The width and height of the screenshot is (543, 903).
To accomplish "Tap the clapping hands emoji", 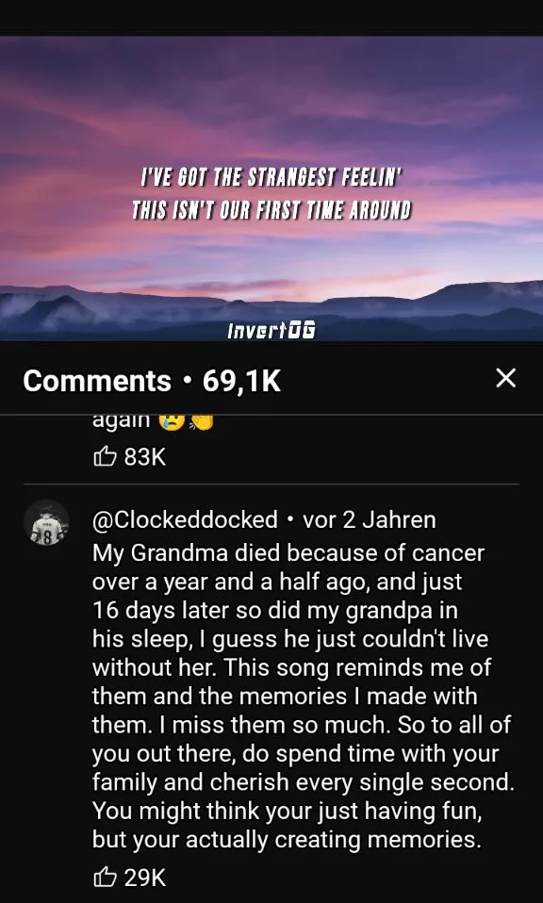I will pyautogui.click(x=201, y=421).
